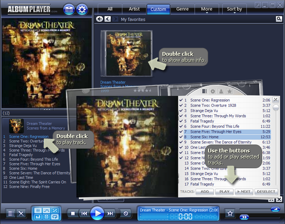Go back with the round arrow button
This screenshot has width=285, height=224.
[99, 19]
